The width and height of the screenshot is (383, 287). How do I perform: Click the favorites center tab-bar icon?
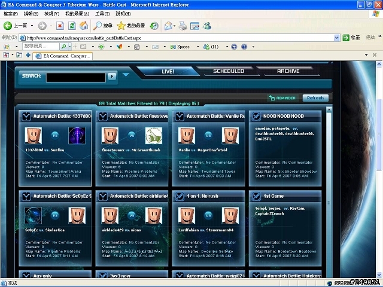pos(6,55)
